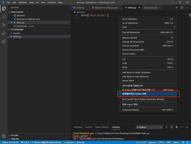The width and height of the screenshot is (191, 144).
Task: Choose Format Document
Action: 148,46
